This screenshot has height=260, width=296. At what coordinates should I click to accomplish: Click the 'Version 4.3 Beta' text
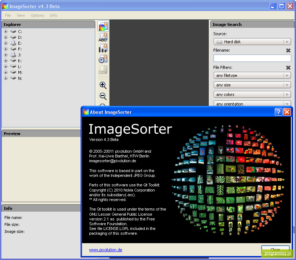104,140
